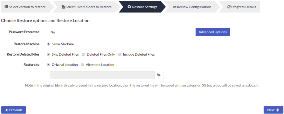
Task: Click the right arrow icon on Next button
Action: click(x=277, y=110)
